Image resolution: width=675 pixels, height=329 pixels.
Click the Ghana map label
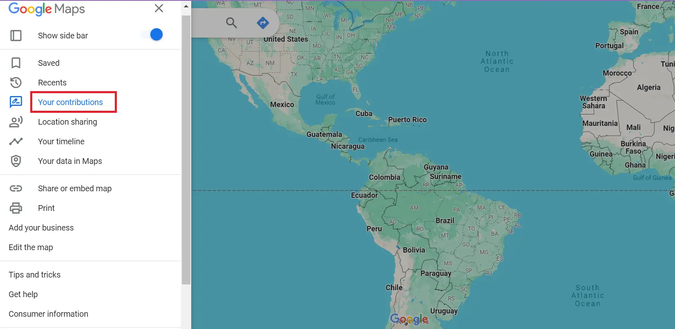pos(635,165)
